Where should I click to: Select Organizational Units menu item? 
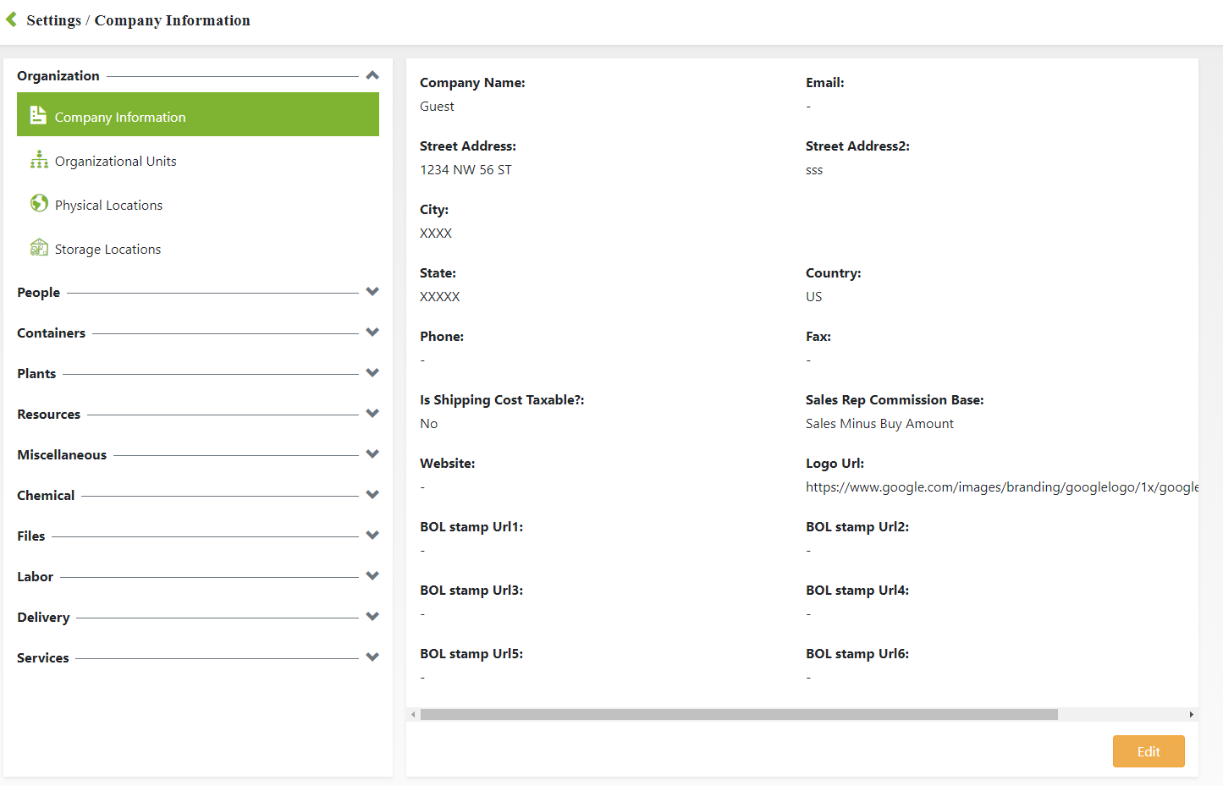(x=116, y=162)
